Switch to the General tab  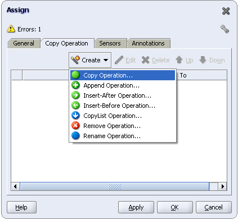click(x=24, y=43)
